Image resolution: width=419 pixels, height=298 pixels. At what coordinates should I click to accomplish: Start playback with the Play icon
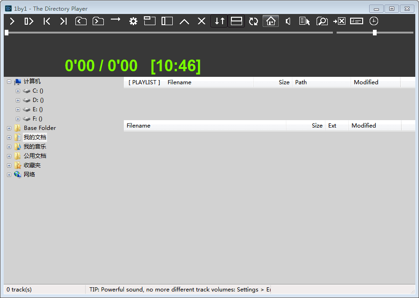12,21
